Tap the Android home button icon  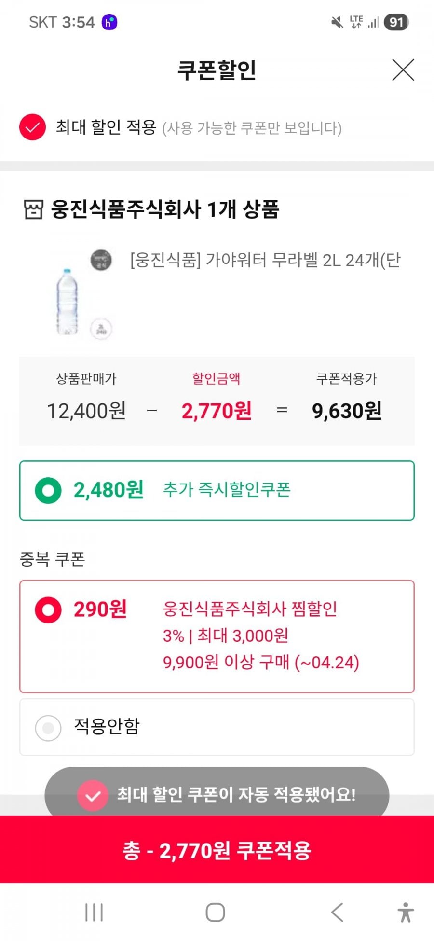click(215, 913)
